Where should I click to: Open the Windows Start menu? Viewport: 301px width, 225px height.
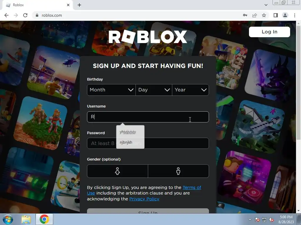(x=8, y=219)
